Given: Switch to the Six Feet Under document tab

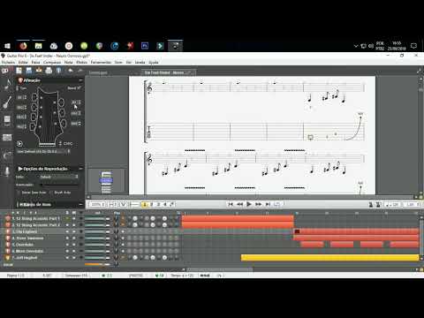Looking at the screenshot, I should click(169, 72).
